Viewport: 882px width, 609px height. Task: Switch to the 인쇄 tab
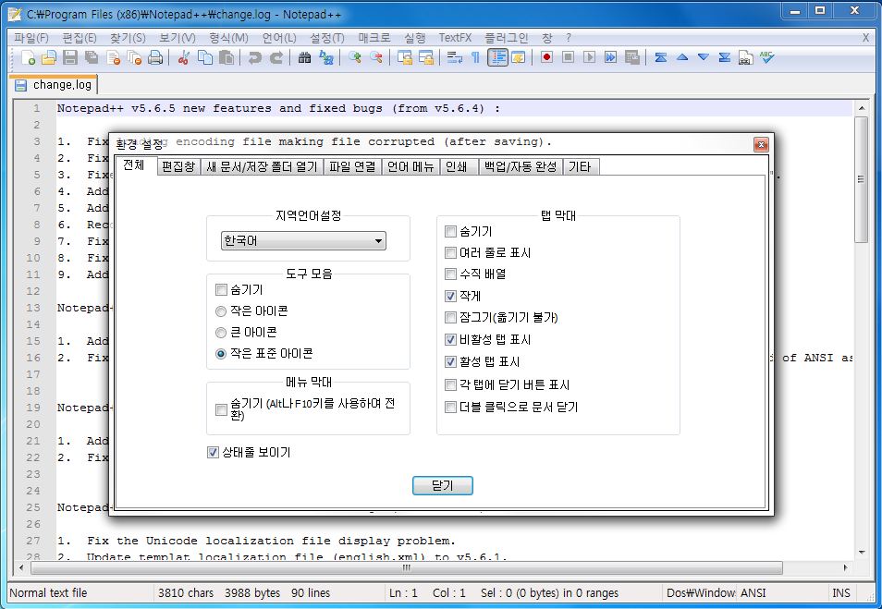pos(459,167)
